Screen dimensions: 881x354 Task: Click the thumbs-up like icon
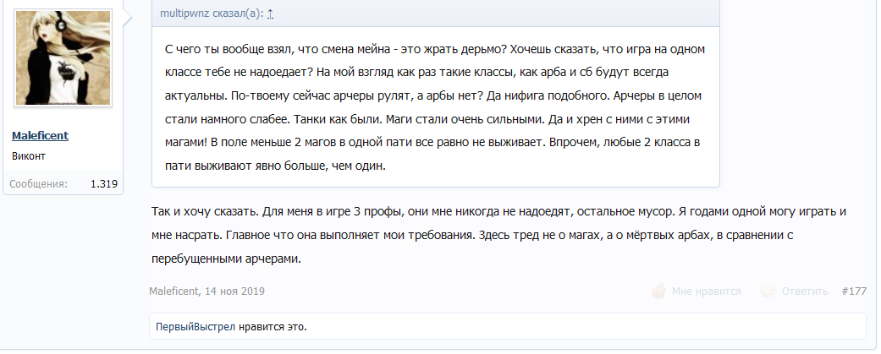(658, 291)
